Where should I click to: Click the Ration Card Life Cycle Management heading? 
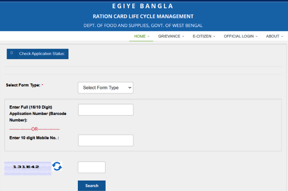coord(143,16)
